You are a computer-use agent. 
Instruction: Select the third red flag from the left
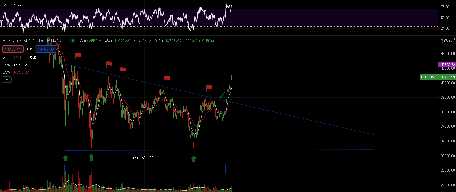[123, 70]
